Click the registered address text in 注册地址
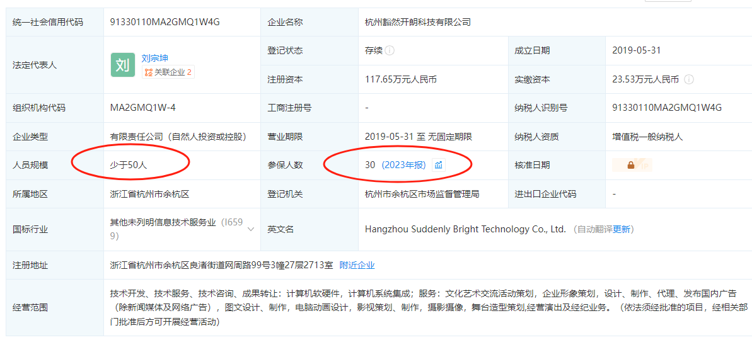 click(x=221, y=265)
